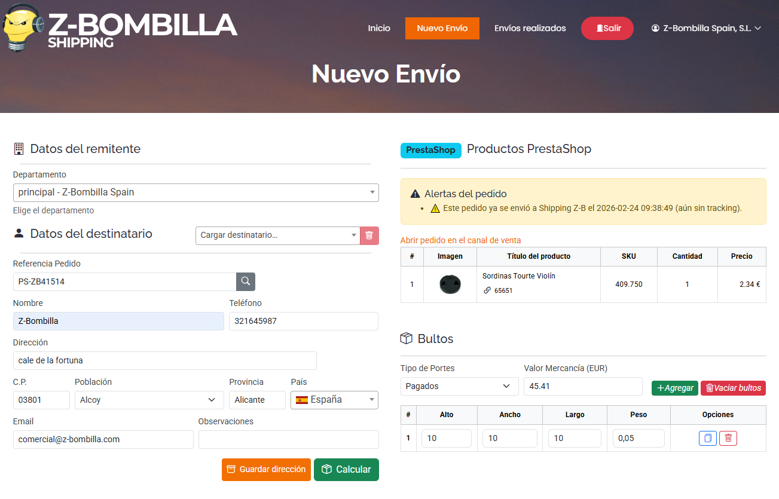Open the Sordinas Tourte Violín product image

point(450,284)
